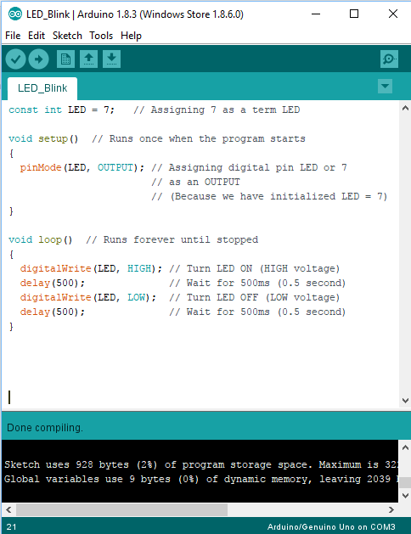
Task: Close the Arduino window
Action: pyautogui.click(x=393, y=14)
